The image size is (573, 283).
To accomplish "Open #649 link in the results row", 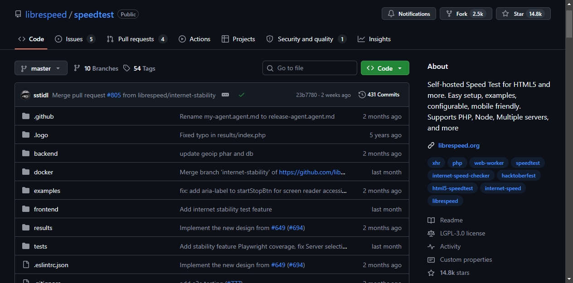I will 278,228.
